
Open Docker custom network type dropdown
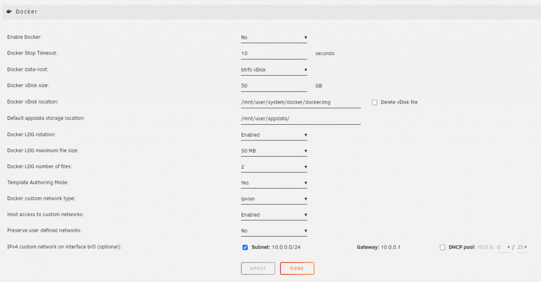click(x=274, y=199)
